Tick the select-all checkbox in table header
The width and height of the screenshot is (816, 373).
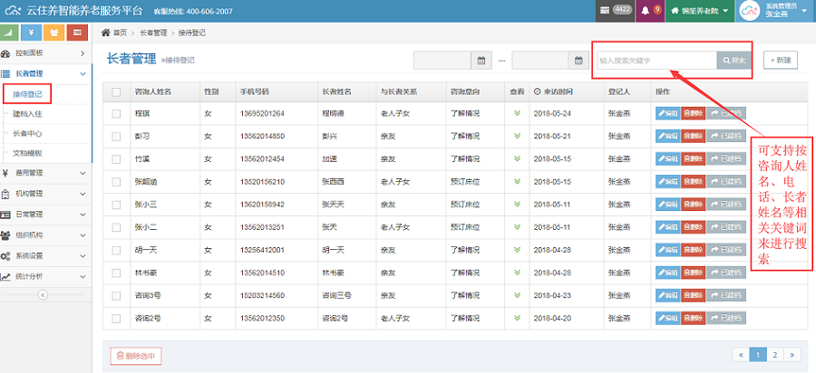tap(116, 91)
